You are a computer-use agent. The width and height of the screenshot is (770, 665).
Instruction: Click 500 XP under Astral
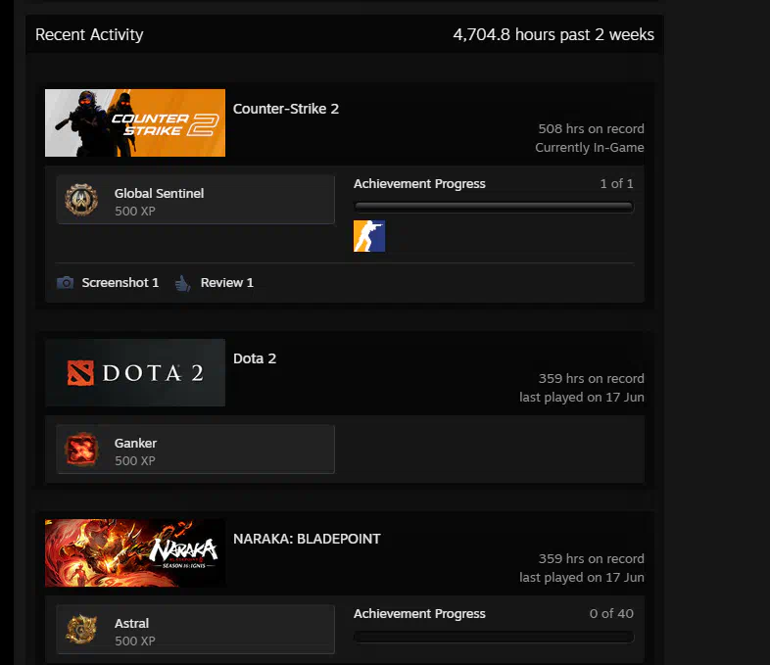coord(135,641)
